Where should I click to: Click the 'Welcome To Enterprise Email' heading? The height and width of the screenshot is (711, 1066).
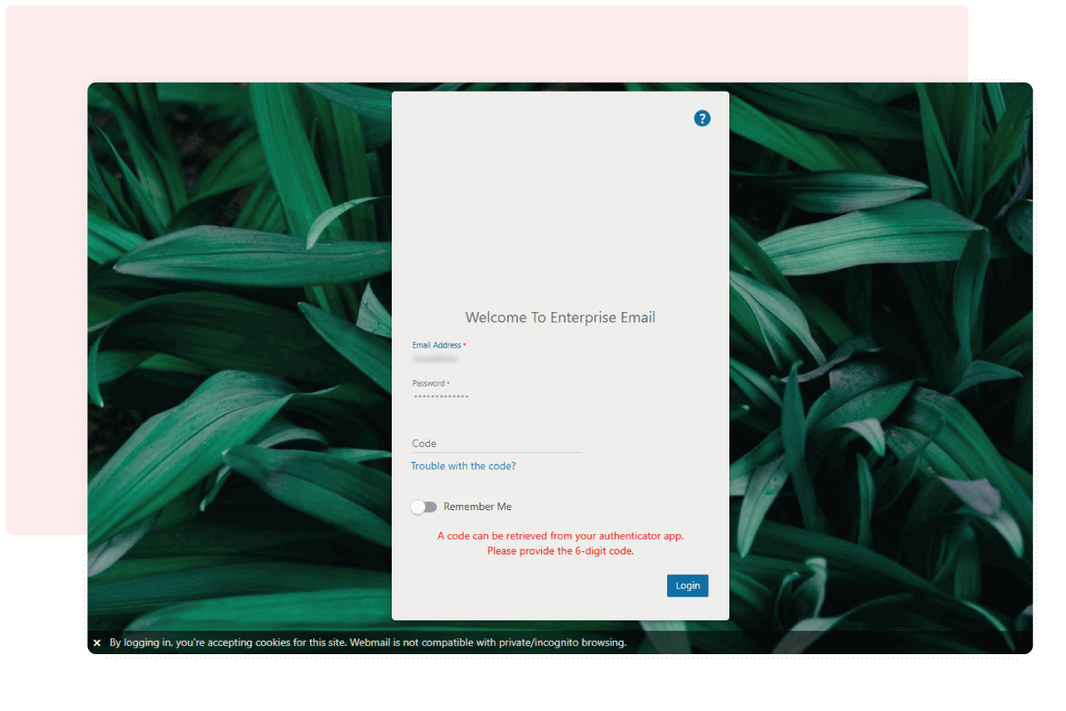pos(561,317)
